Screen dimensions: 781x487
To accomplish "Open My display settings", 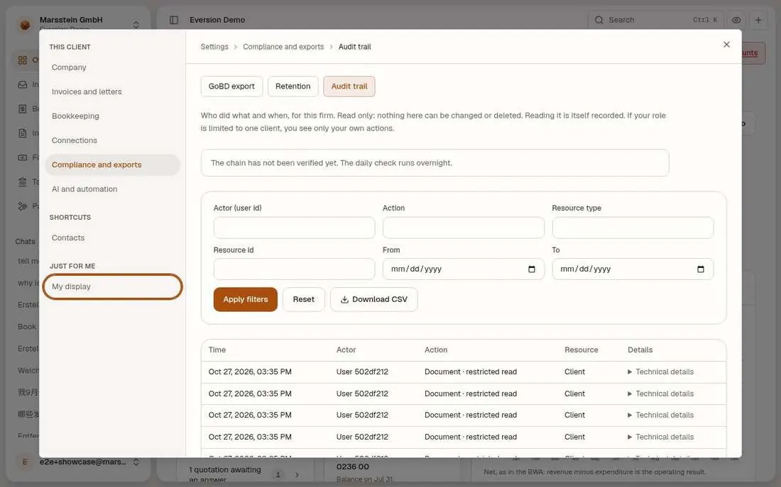I will [x=113, y=286].
